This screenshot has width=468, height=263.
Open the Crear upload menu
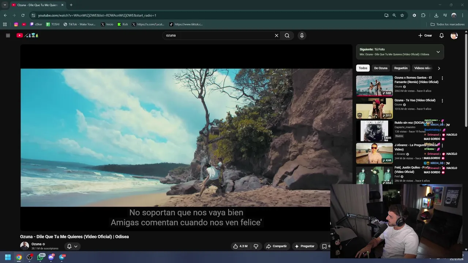425,35
